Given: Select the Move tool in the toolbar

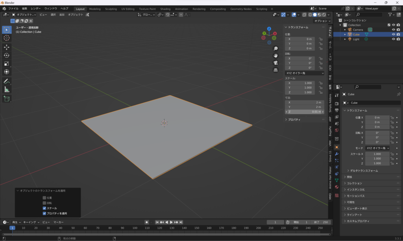Looking at the screenshot, I should (x=7, y=47).
